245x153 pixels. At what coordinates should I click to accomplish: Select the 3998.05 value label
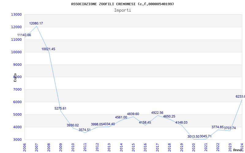tap(97, 124)
